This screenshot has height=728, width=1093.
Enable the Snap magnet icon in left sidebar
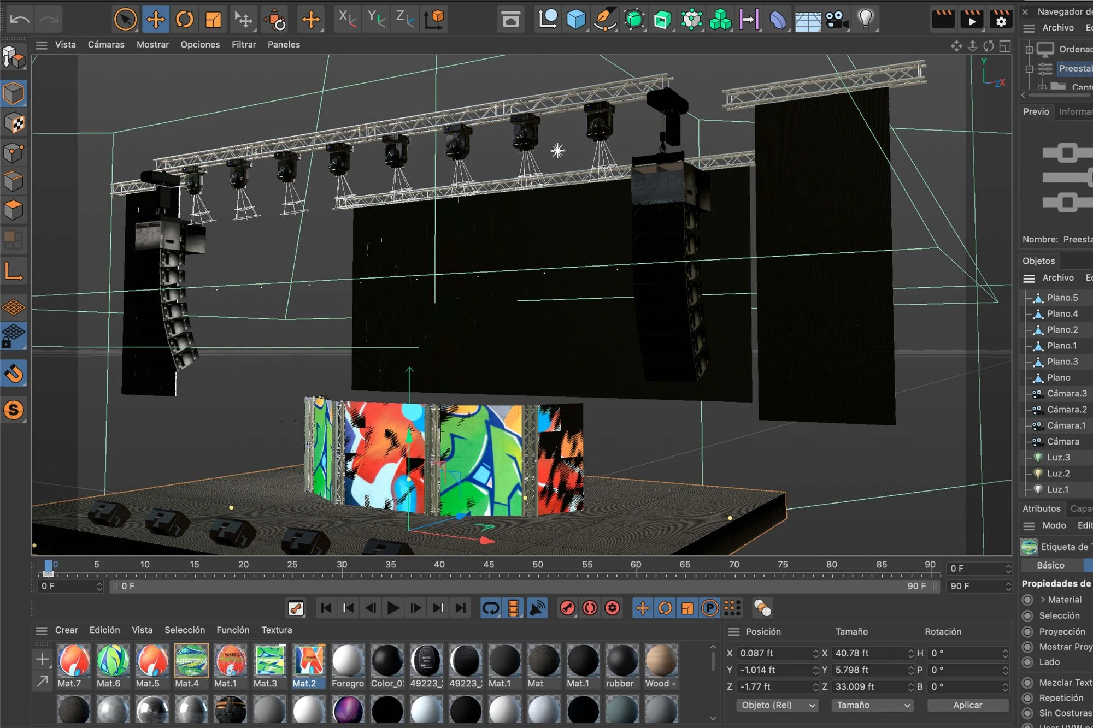coord(14,374)
